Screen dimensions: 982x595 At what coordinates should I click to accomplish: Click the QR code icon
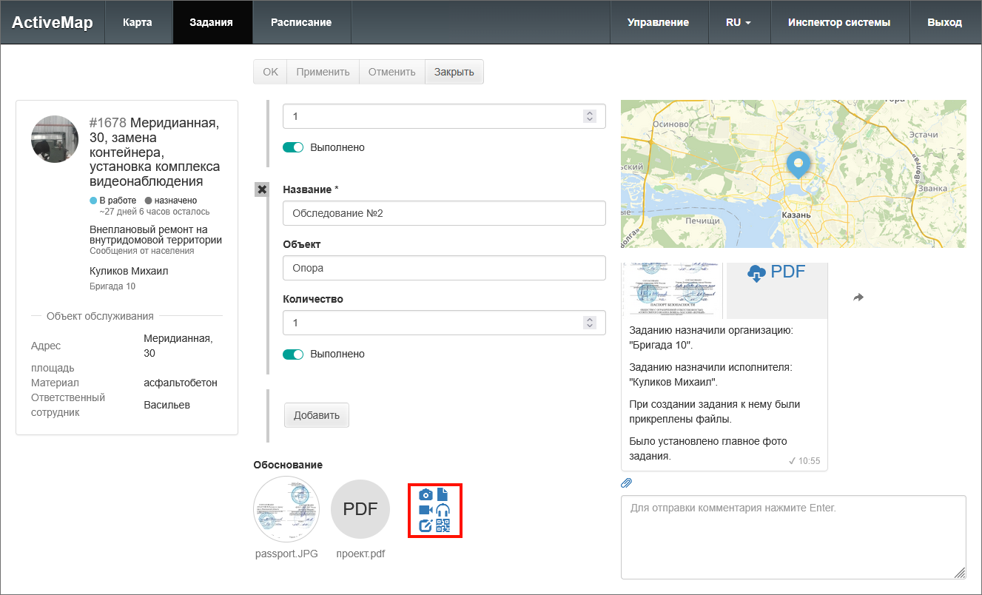point(443,526)
